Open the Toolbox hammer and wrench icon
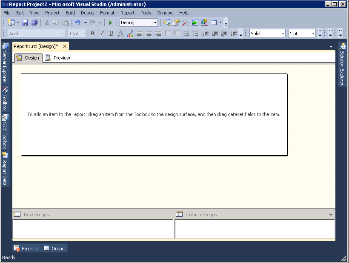Viewport: 349px width, 263px height. pos(186,23)
